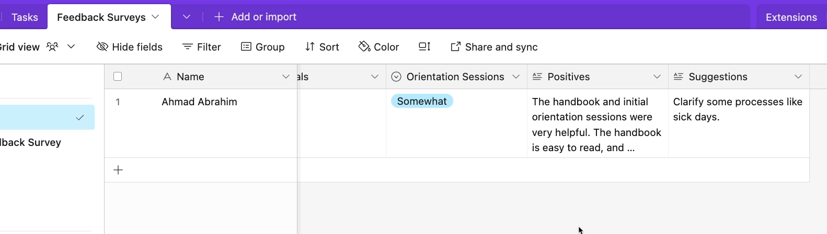
Task: Open the Extensions panel
Action: click(x=791, y=17)
